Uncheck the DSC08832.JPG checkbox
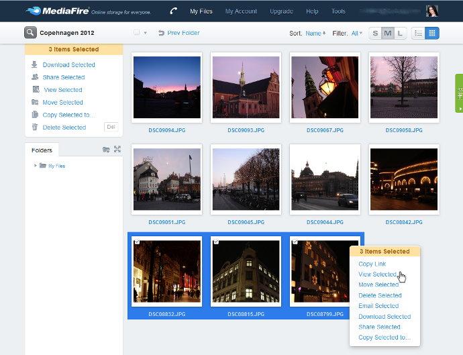Screen dimensions: 463x355 (x=137, y=242)
